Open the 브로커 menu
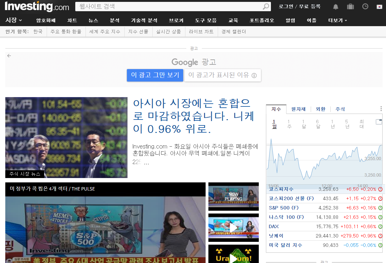The height and width of the screenshot is (263, 386). (176, 21)
